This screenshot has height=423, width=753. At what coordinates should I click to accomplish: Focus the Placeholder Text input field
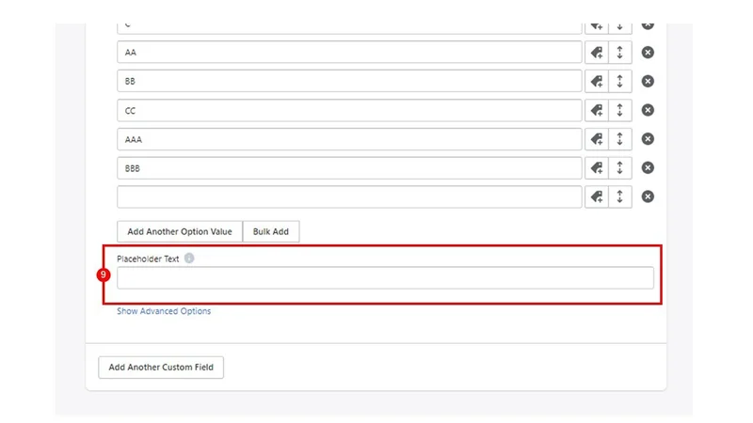coord(385,277)
